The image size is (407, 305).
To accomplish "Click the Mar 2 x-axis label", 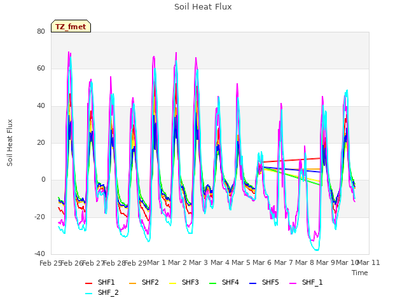I will (177, 262).
